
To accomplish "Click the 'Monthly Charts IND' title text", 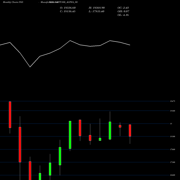I will 13,2.
